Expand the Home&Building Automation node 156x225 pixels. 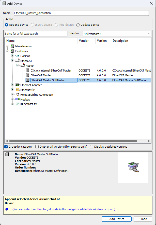pyautogui.click(x=12, y=94)
